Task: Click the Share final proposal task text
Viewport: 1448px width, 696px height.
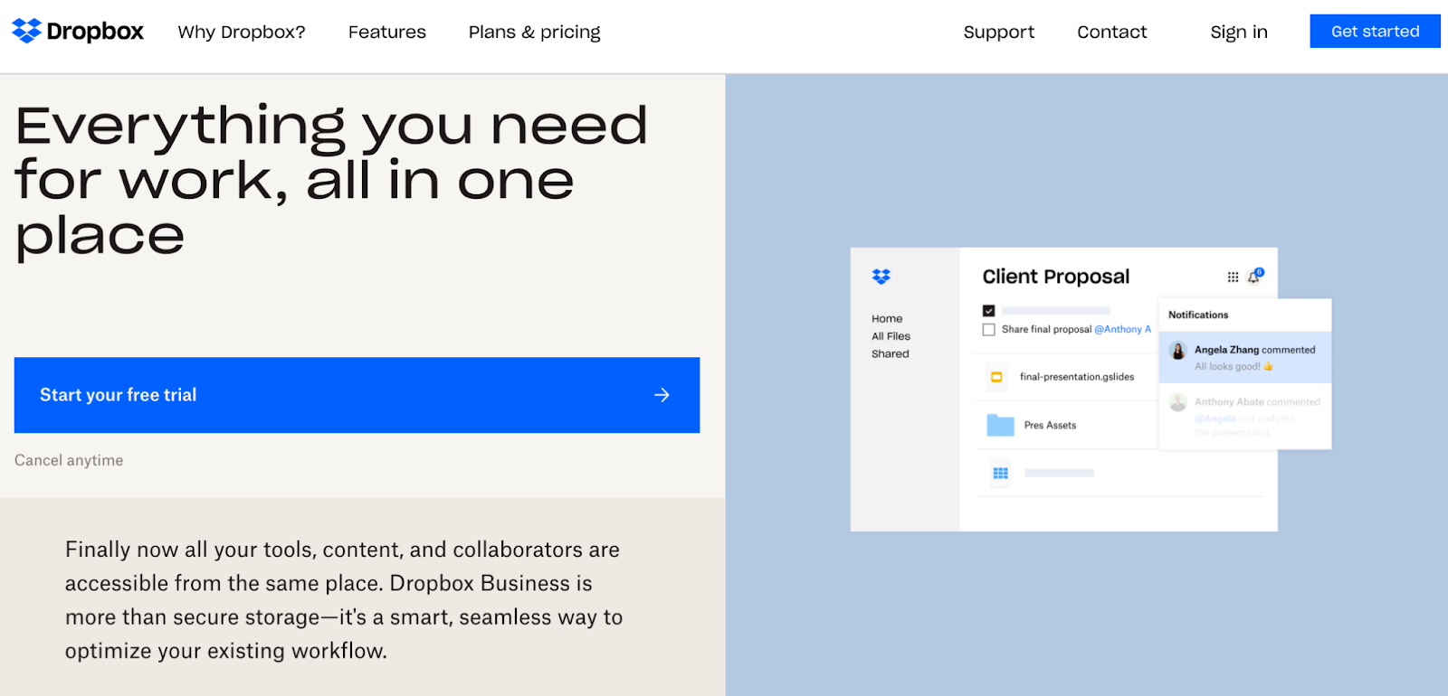Action: 1046,330
